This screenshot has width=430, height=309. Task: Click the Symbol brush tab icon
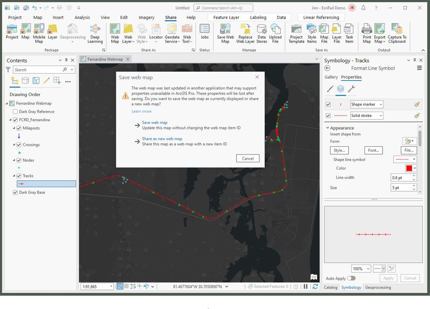(330, 89)
